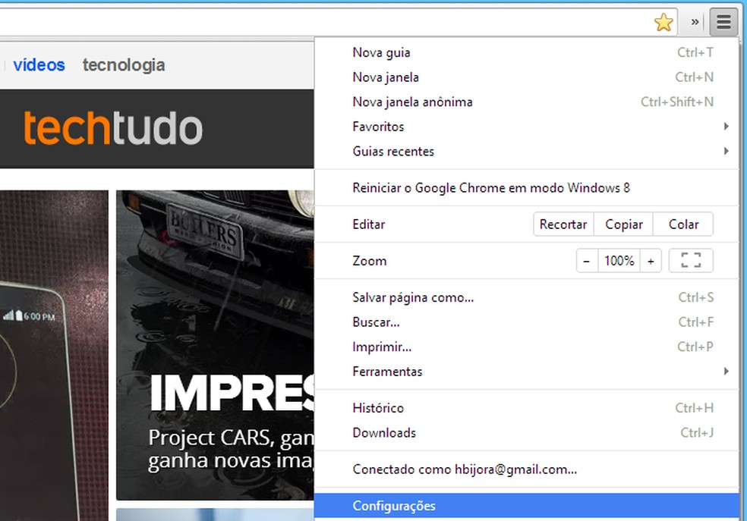This screenshot has height=521, width=747.
Task: Bookmark this page with the star icon
Action: tap(663, 22)
